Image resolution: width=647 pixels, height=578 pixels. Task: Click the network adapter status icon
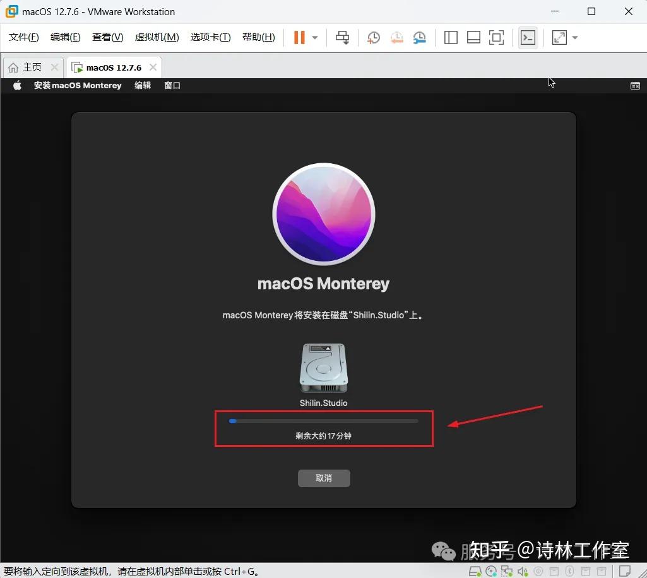[507, 571]
